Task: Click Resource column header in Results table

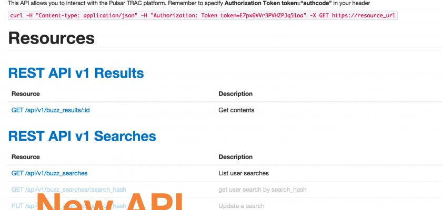Action: point(26,94)
